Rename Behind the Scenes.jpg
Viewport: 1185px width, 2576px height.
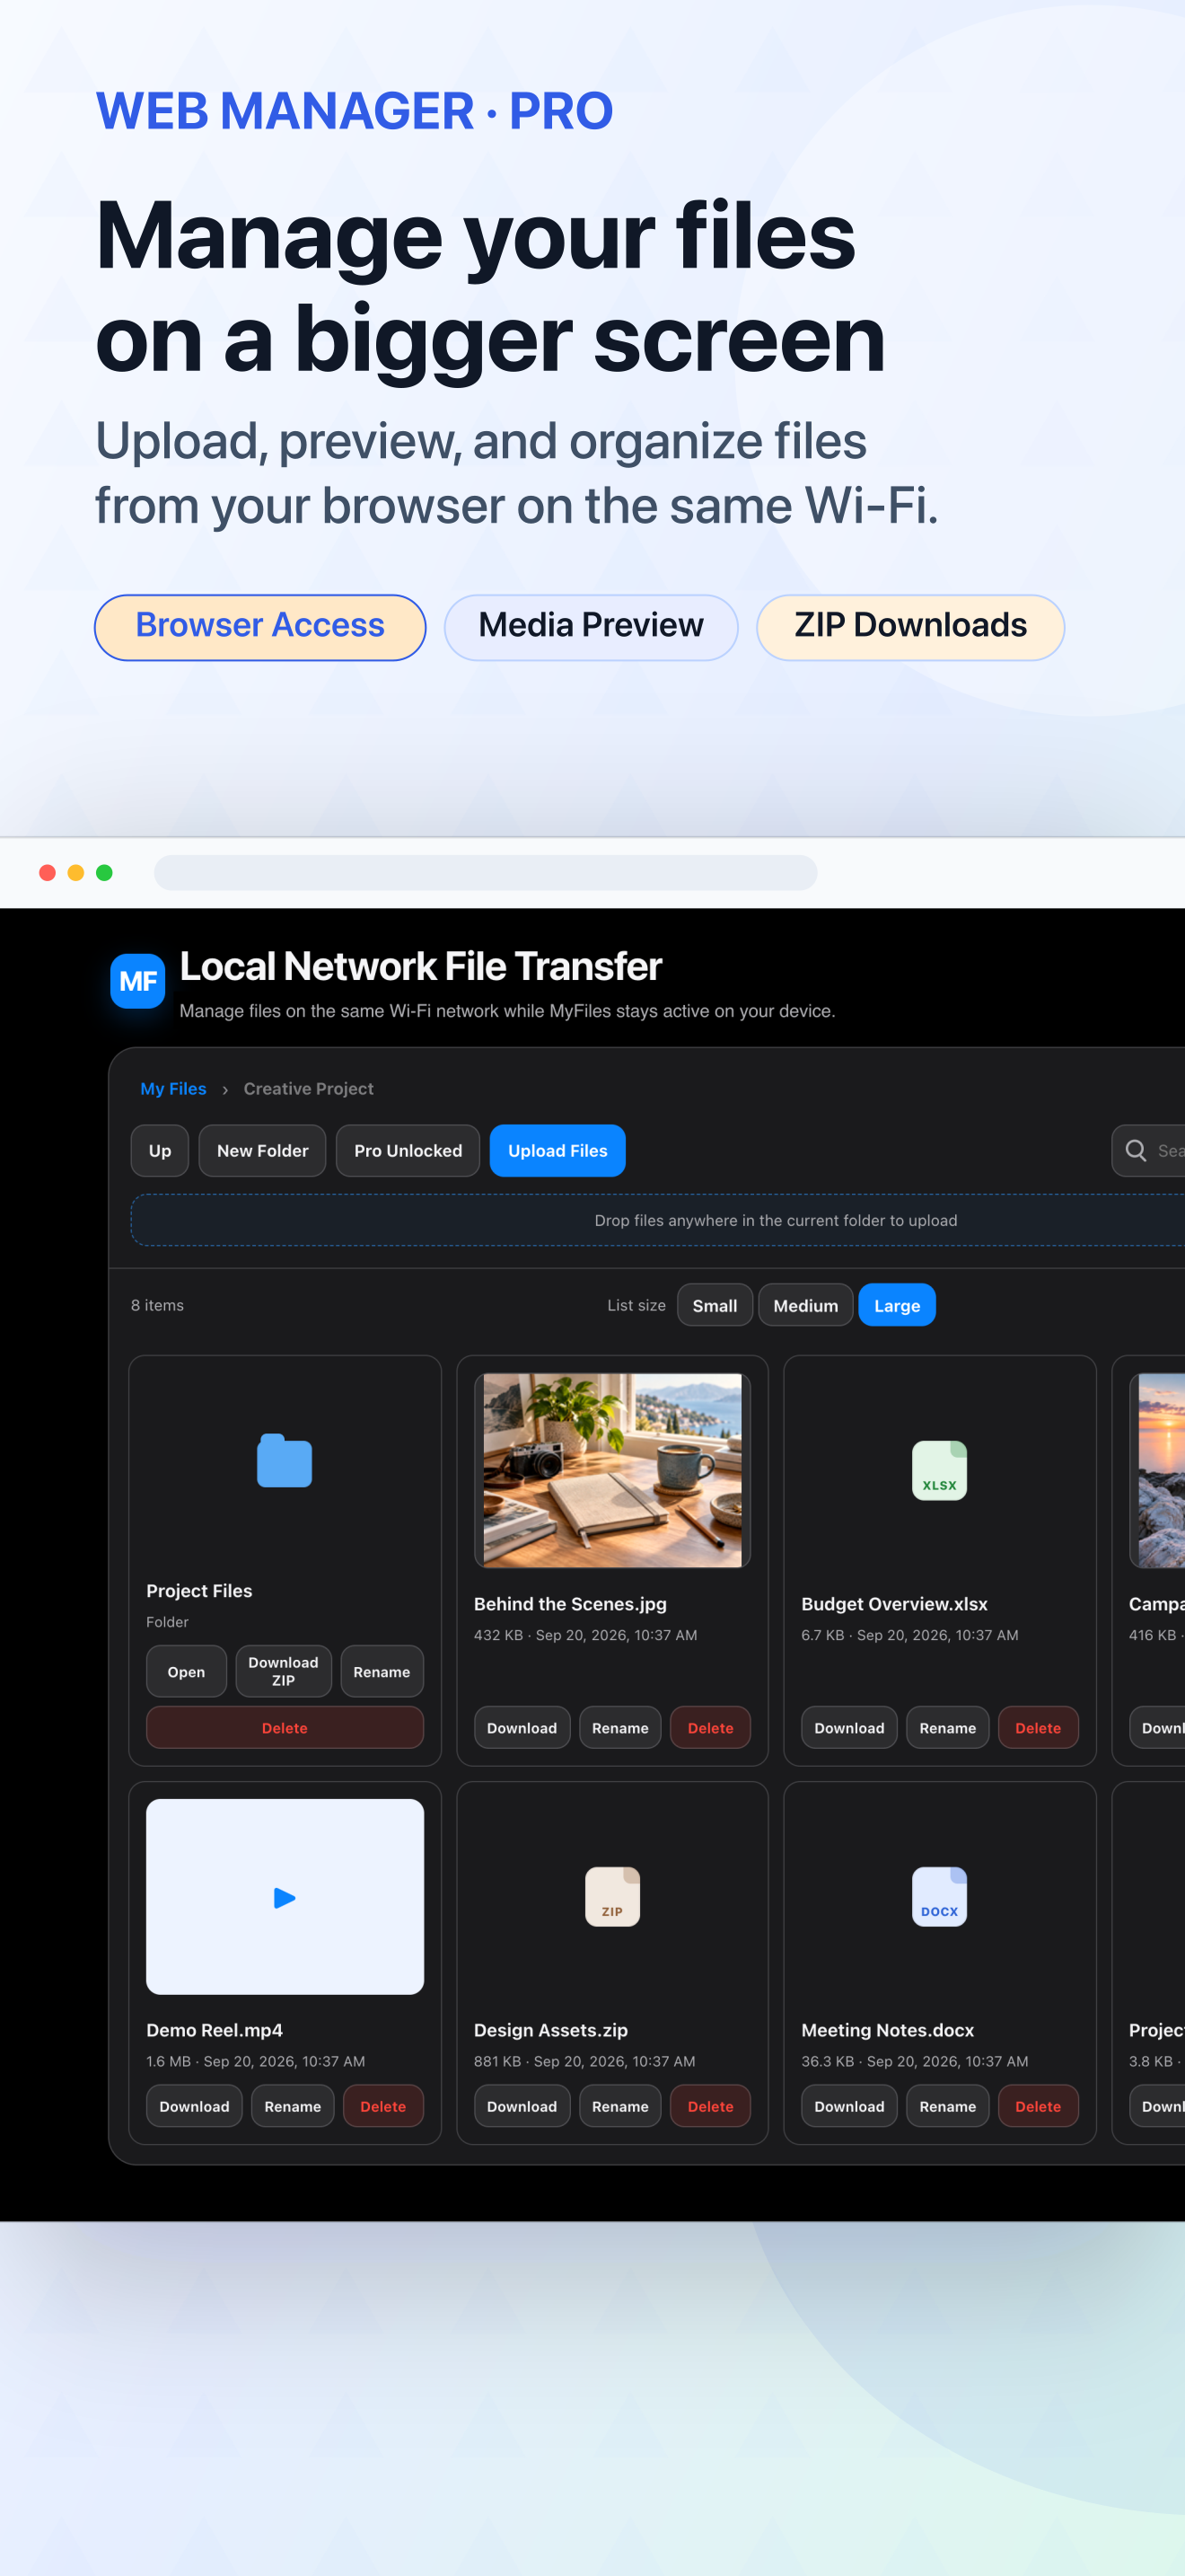(x=620, y=1727)
